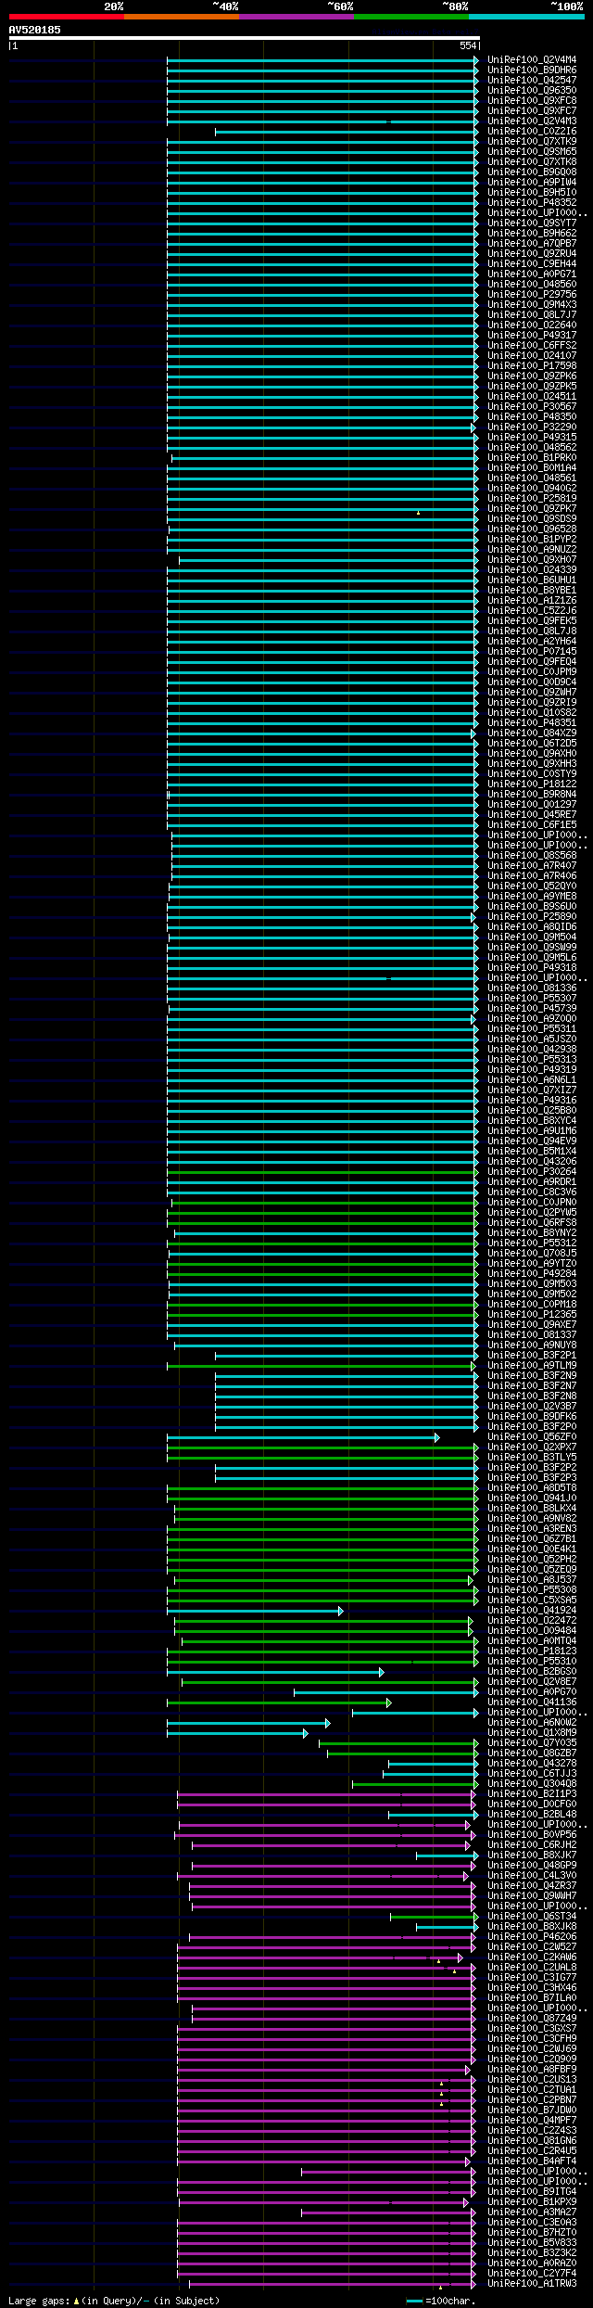Click the orange ~40% identity legend segment
Image resolution: width=593 pixels, height=2308 pixels.
(x=181, y=17)
